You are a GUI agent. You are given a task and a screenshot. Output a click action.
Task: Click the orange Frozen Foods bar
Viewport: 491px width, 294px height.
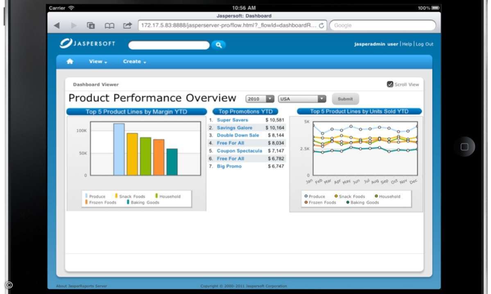click(x=159, y=157)
